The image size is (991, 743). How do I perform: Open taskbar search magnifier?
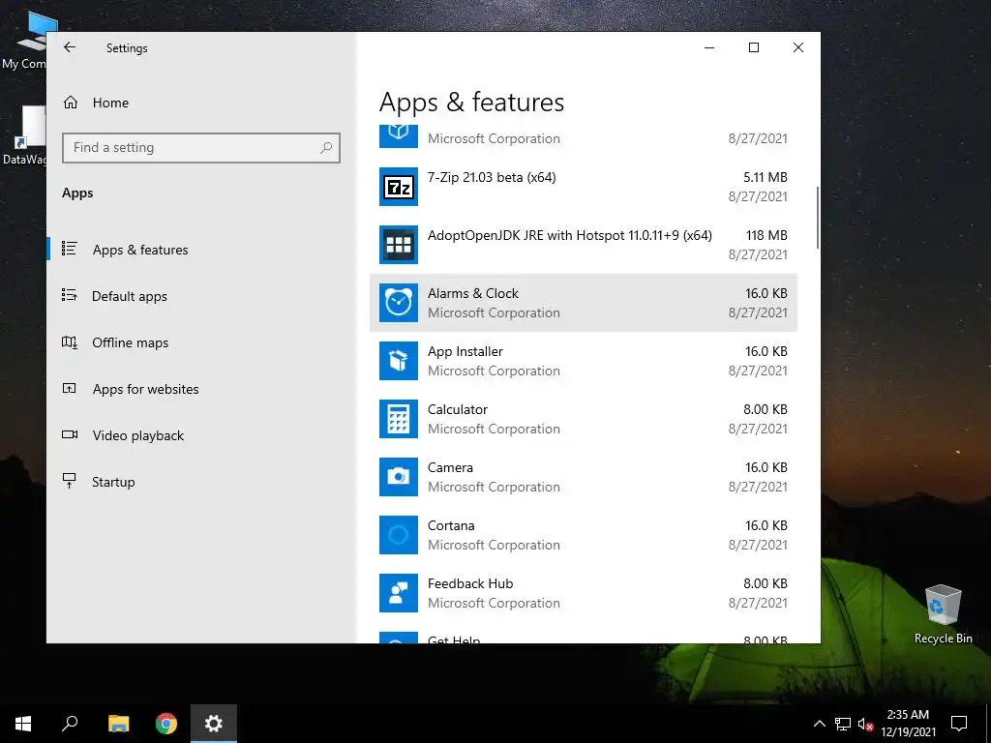click(70, 724)
